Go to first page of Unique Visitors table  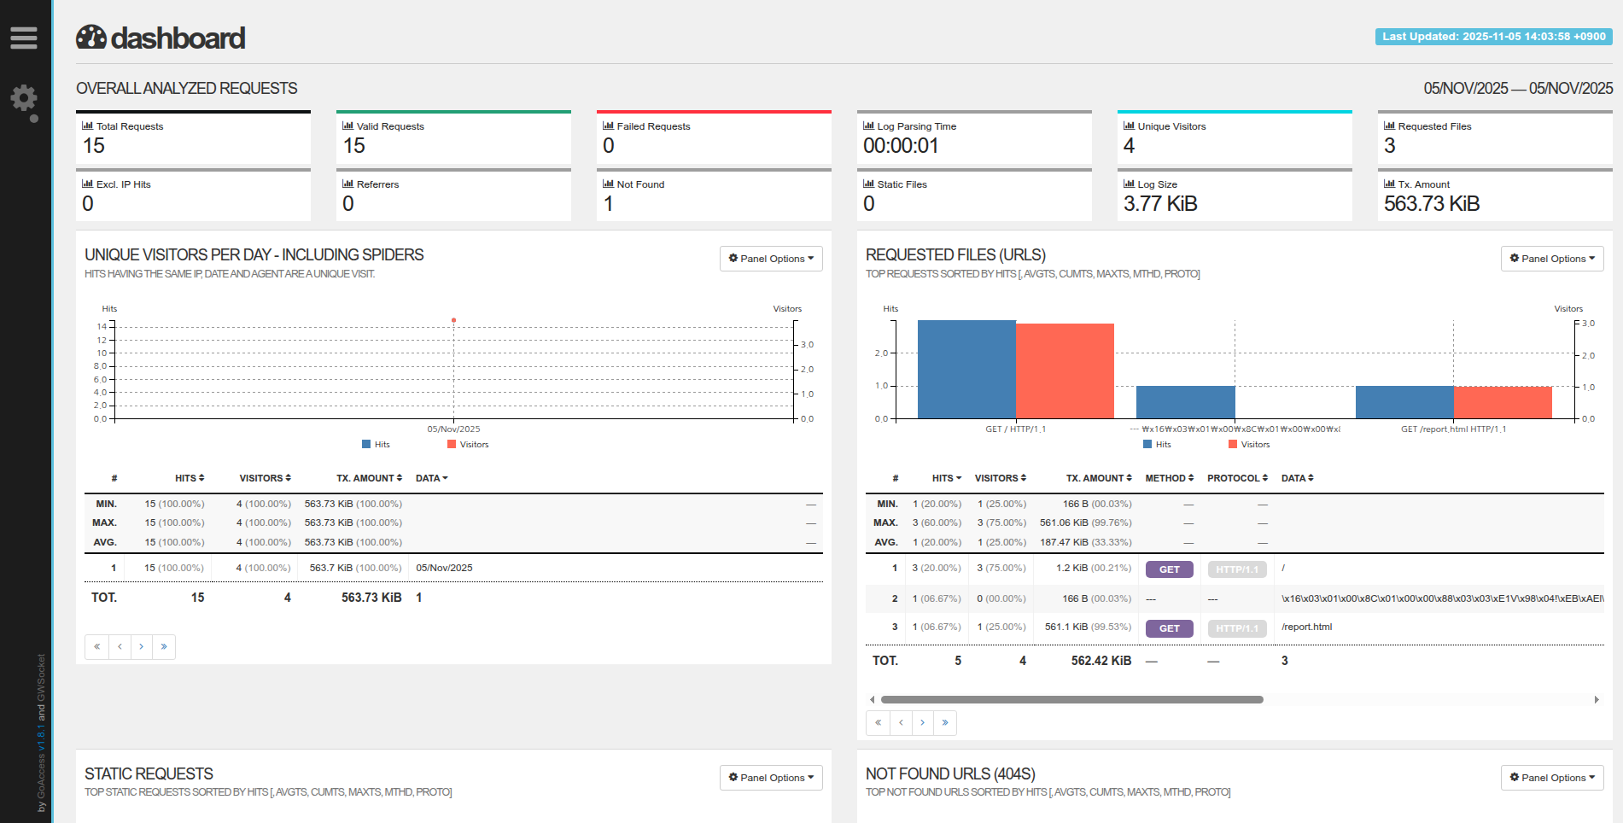tap(96, 647)
